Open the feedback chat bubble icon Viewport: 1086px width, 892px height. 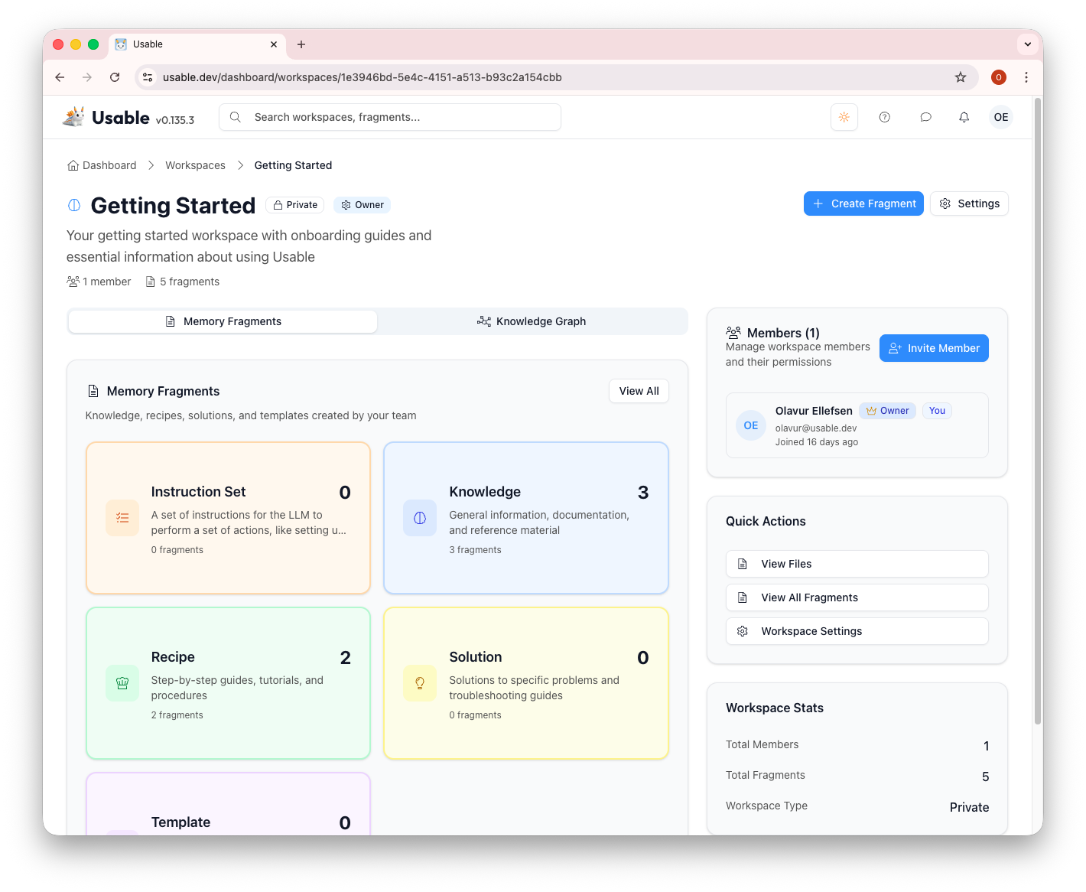pos(925,117)
